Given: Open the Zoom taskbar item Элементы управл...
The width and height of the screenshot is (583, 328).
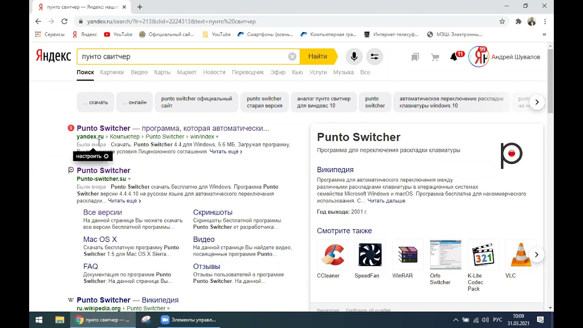Looking at the screenshot, I should (189, 320).
